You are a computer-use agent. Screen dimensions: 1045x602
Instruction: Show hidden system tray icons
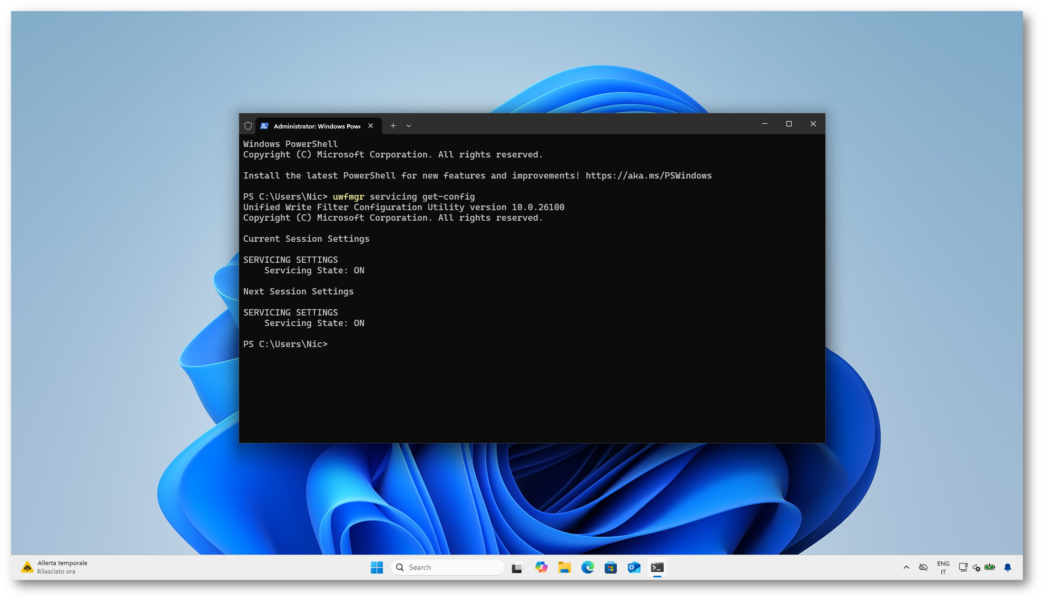tap(906, 567)
